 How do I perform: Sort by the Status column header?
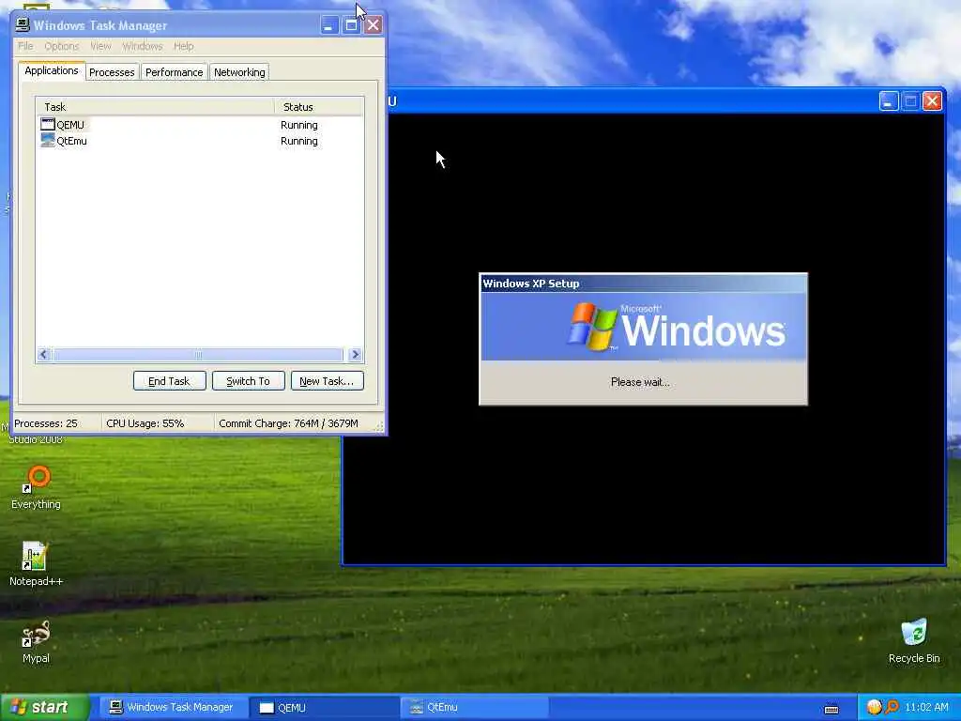pyautogui.click(x=319, y=107)
